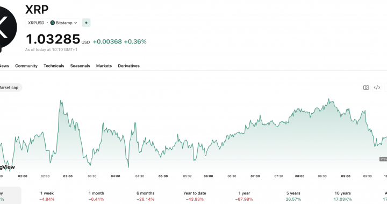This screenshot has width=387, height=204.
Task: Open the Markets tab
Action: pyautogui.click(x=104, y=66)
